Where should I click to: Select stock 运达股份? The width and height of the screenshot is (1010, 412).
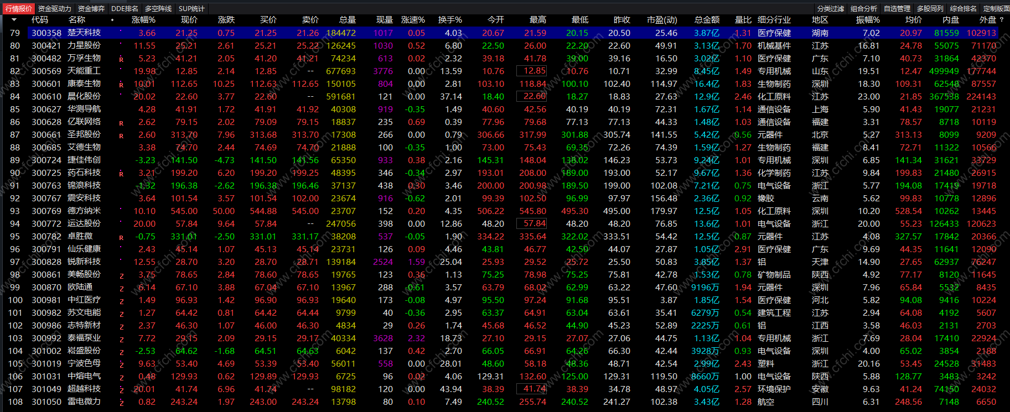click(x=84, y=224)
